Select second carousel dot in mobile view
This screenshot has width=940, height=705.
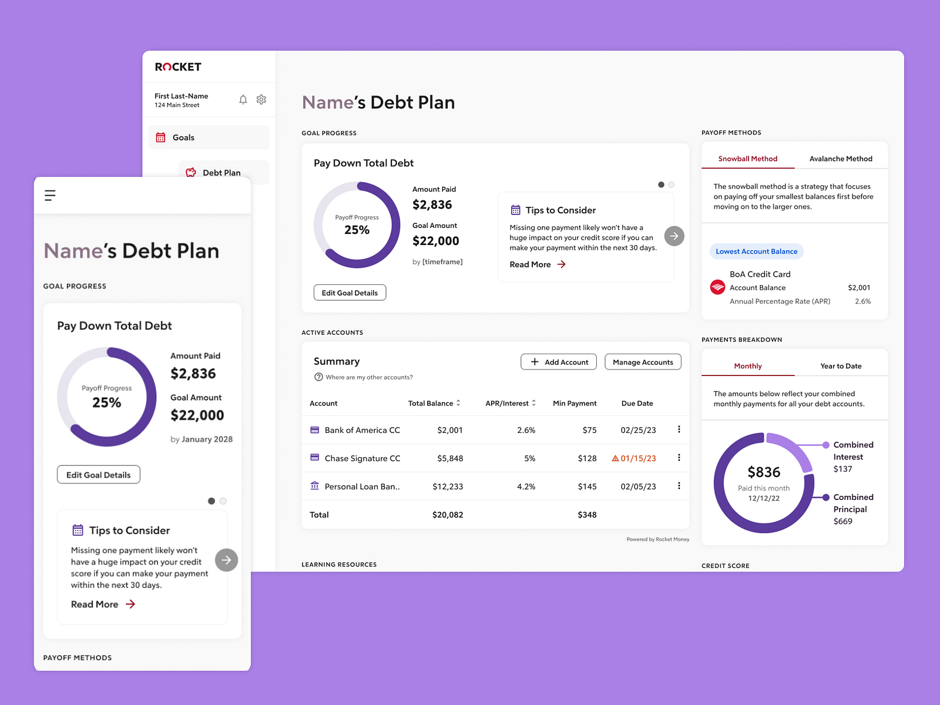(x=223, y=501)
